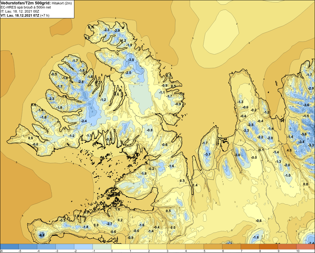
Task: Select legend color swatch between -2 and -1
Action: [x=83, y=247]
